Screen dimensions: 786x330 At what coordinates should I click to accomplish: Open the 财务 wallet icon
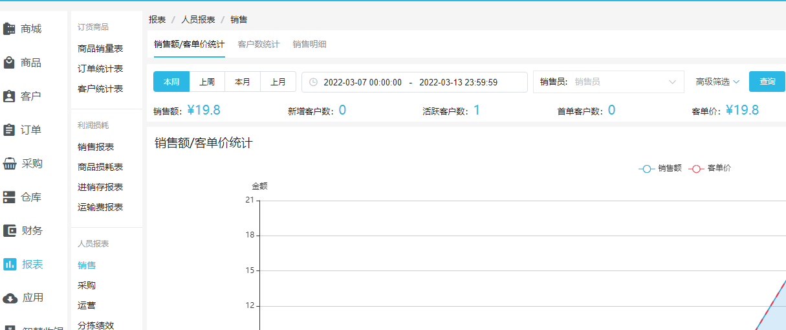(x=9, y=230)
